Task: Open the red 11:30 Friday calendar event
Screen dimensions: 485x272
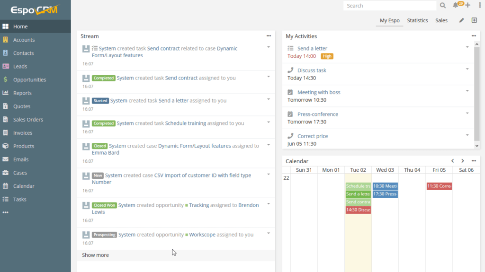Action: coord(439,186)
